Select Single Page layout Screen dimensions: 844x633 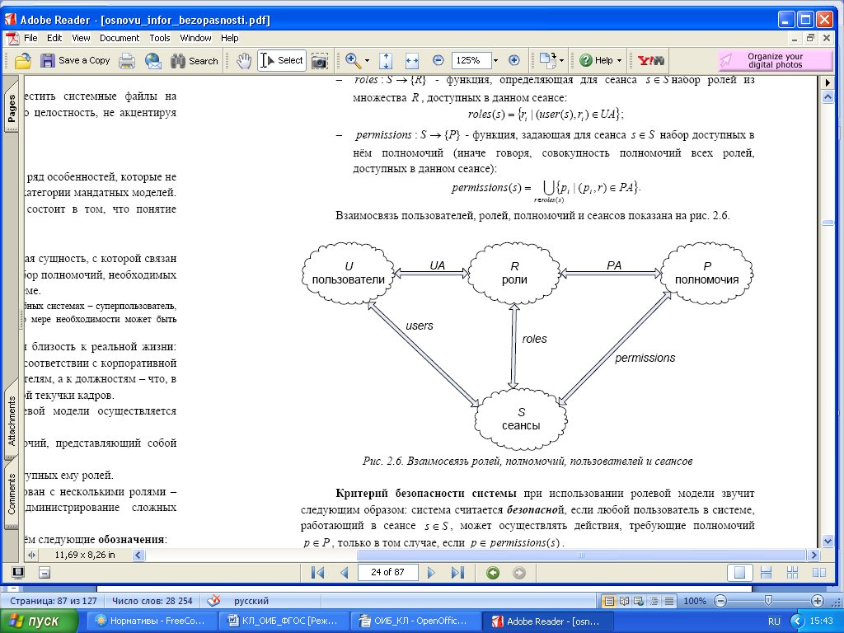[x=739, y=573]
